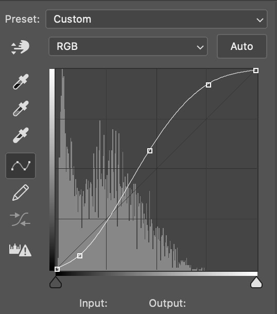Pick the black point eyedropper

(x=21, y=81)
